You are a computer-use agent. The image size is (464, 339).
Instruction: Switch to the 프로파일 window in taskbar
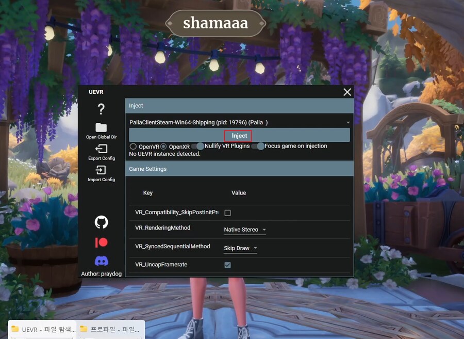(110, 329)
